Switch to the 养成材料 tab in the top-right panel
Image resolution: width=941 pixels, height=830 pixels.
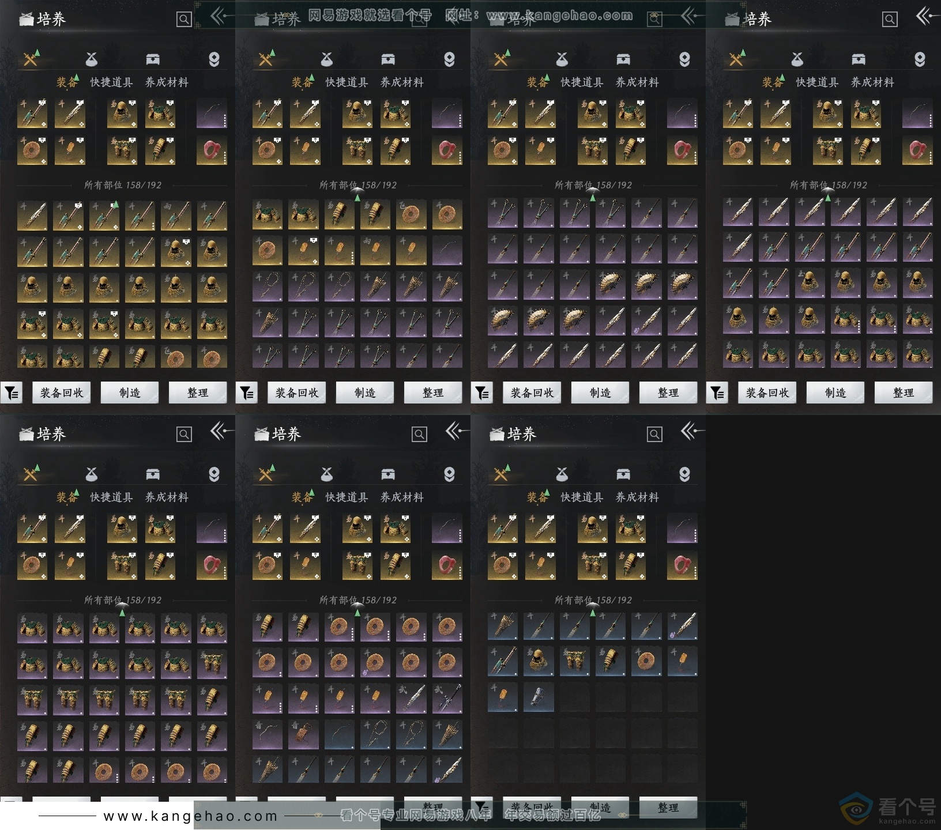pyautogui.click(x=872, y=82)
